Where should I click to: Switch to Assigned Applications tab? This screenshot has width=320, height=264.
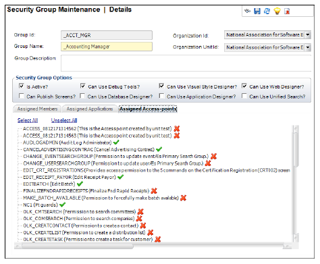pos(90,109)
